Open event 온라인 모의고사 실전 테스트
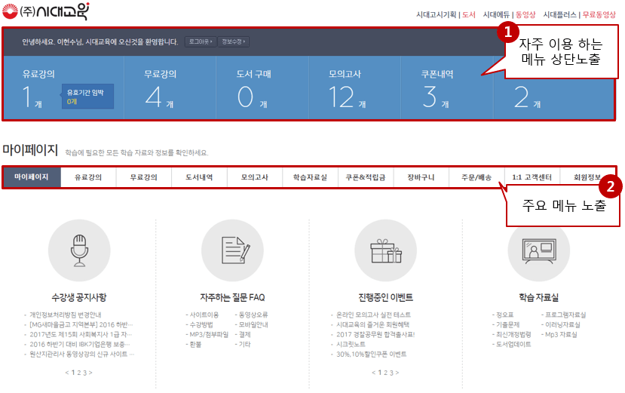Image resolution: width=625 pixels, height=393 pixels. pyautogui.click(x=373, y=315)
